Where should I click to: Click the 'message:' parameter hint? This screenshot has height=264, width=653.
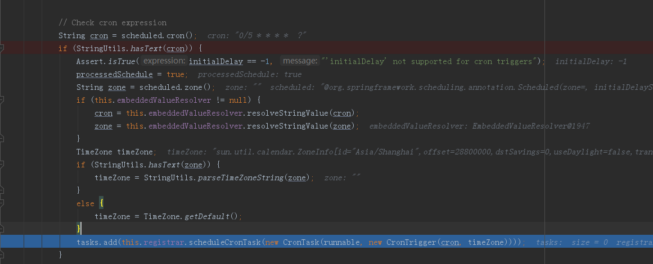299,61
